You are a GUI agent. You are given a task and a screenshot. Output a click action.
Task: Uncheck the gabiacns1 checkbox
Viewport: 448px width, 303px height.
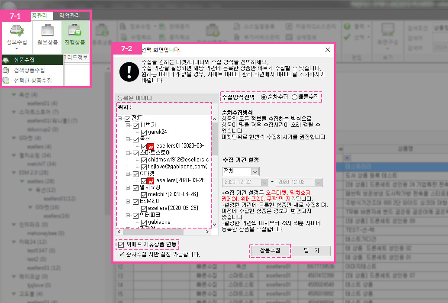[144, 222]
